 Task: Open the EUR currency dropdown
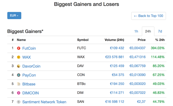coord(14,16)
